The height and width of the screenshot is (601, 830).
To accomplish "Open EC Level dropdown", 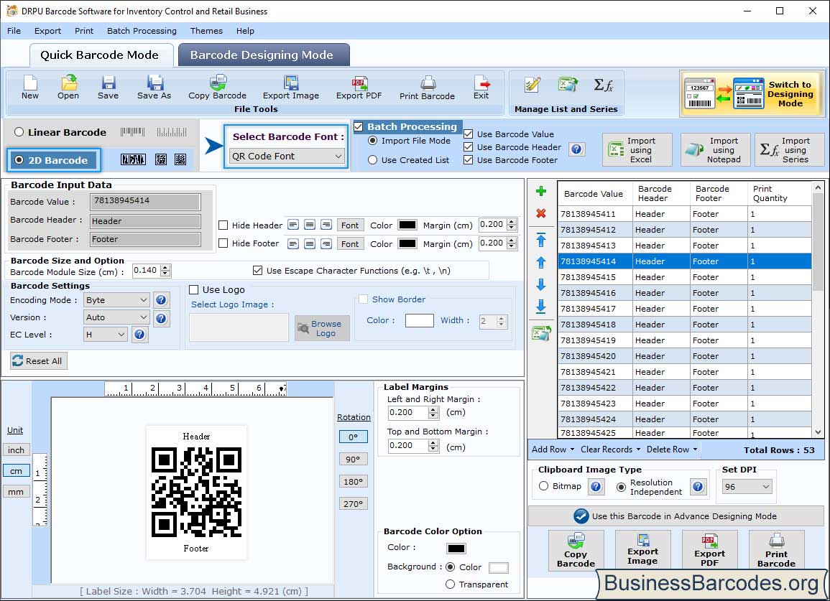I will (106, 335).
